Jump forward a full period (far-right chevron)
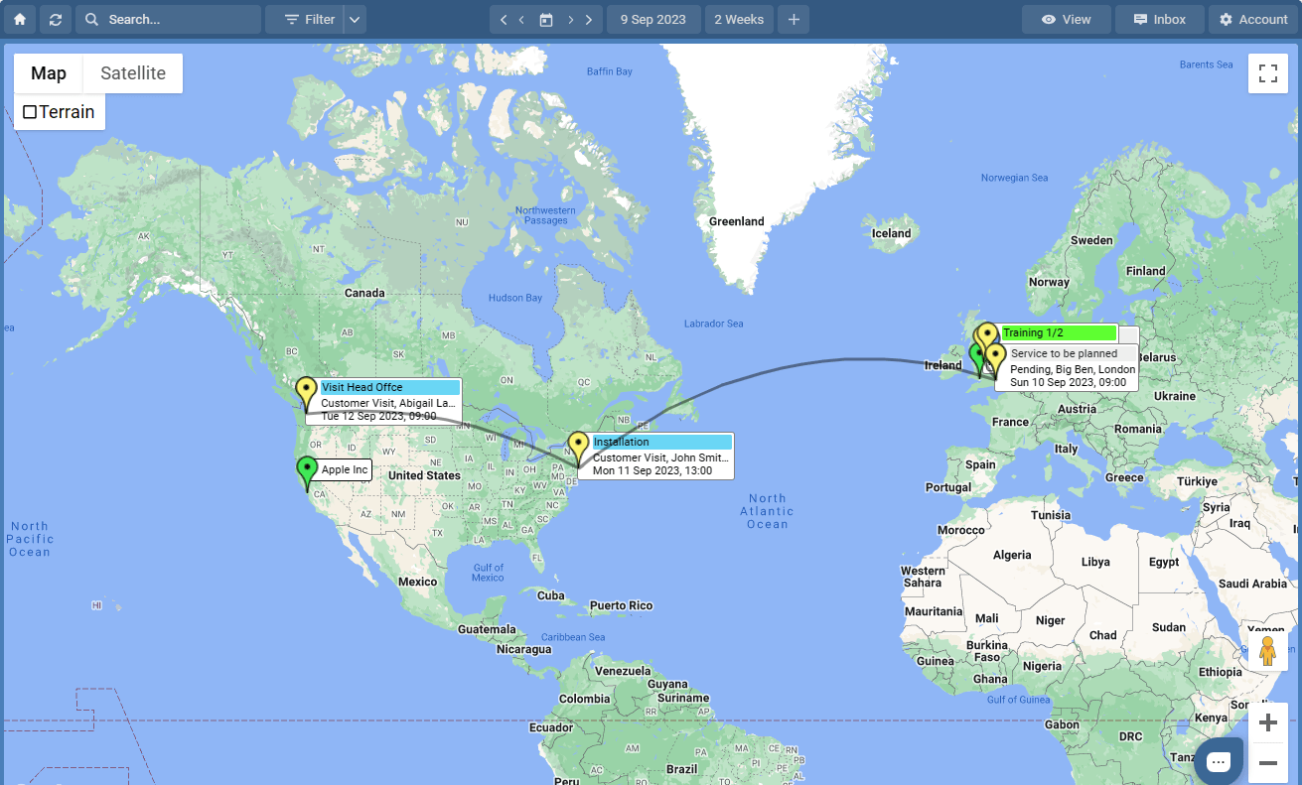This screenshot has width=1302, height=785. [x=589, y=19]
